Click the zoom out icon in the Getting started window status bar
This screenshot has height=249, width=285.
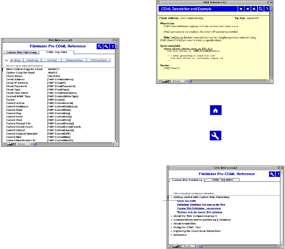174,246
